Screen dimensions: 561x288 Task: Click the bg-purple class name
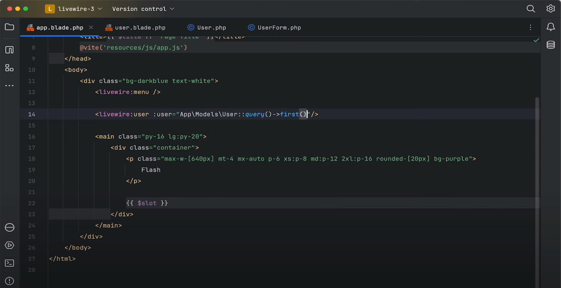click(451, 159)
